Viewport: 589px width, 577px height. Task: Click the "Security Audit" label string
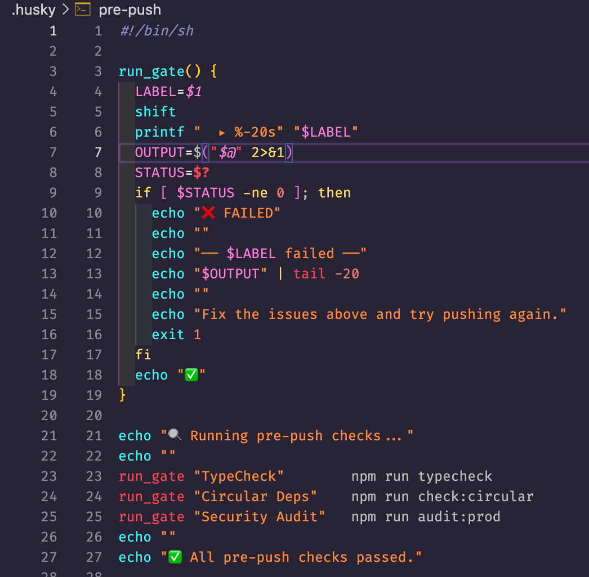point(260,517)
